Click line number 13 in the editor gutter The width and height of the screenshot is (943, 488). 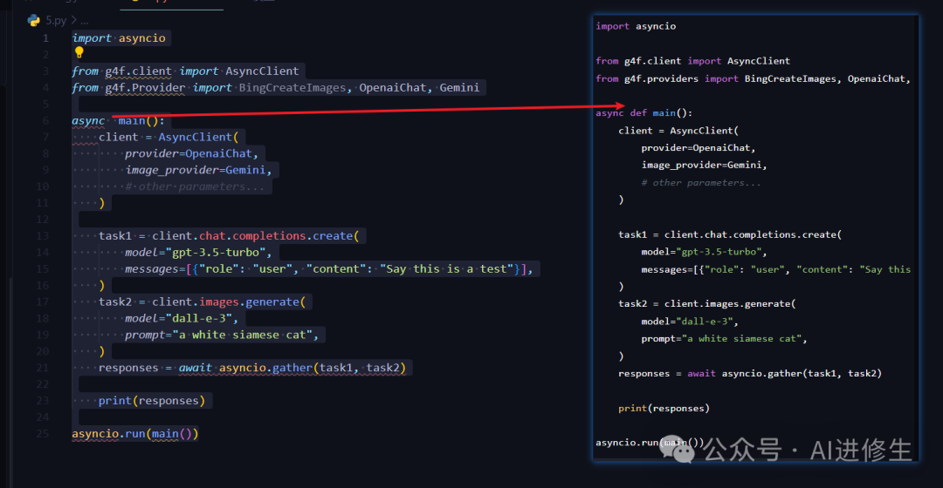tap(43, 236)
